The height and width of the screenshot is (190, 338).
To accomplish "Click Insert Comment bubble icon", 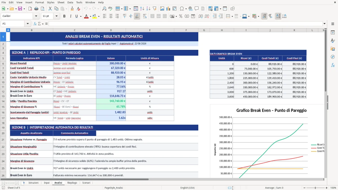I will (x=196, y=9).
